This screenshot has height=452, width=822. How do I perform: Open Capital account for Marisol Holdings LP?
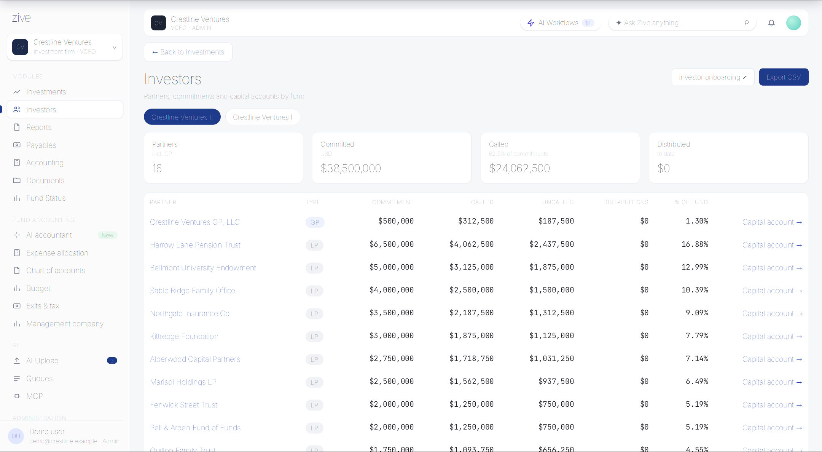tap(772, 382)
